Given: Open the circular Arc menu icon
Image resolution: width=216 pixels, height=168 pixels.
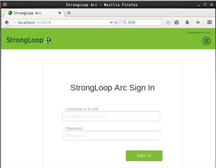Looking at the screenshot, I should click(207, 41).
